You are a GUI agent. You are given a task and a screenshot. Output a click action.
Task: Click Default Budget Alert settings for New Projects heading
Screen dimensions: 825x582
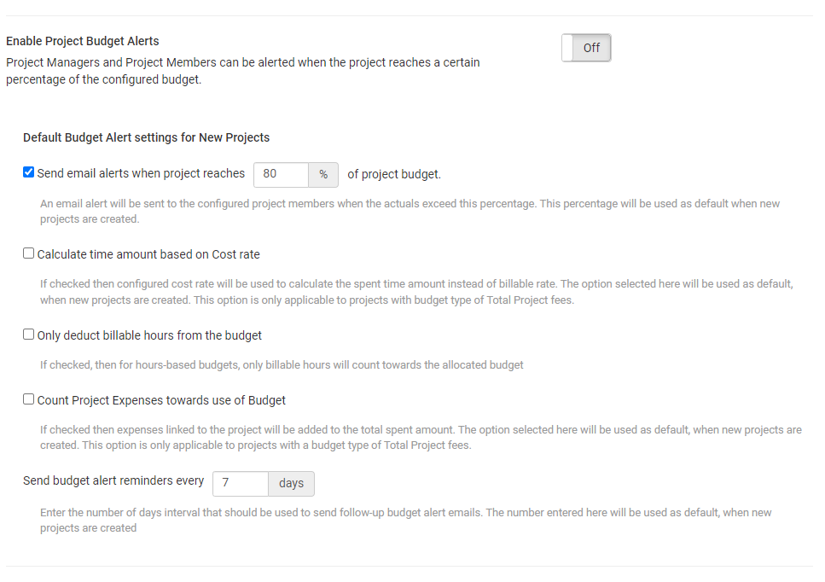(x=146, y=137)
